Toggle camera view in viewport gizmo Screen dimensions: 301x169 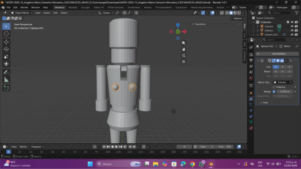click(184, 55)
